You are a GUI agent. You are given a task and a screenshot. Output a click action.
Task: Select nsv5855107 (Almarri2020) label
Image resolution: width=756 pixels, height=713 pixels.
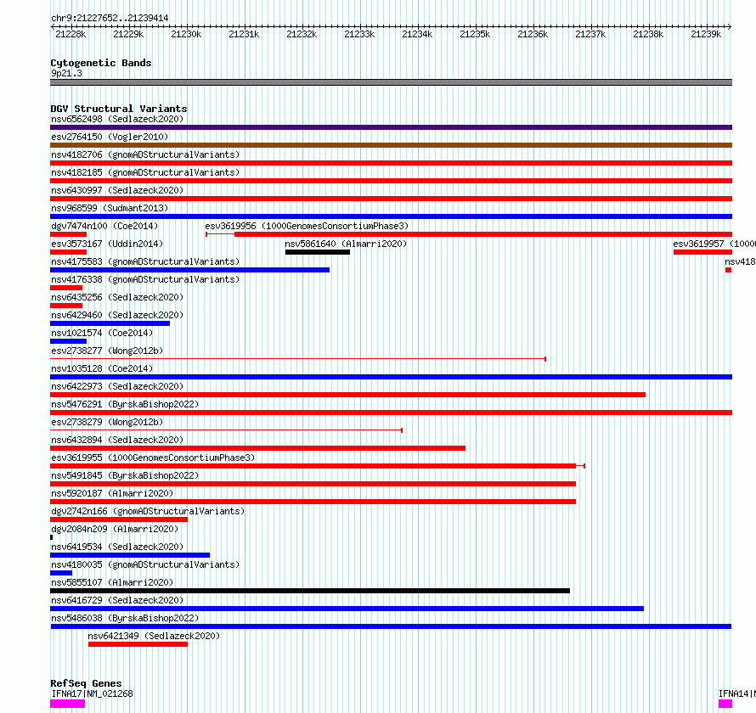tap(112, 582)
